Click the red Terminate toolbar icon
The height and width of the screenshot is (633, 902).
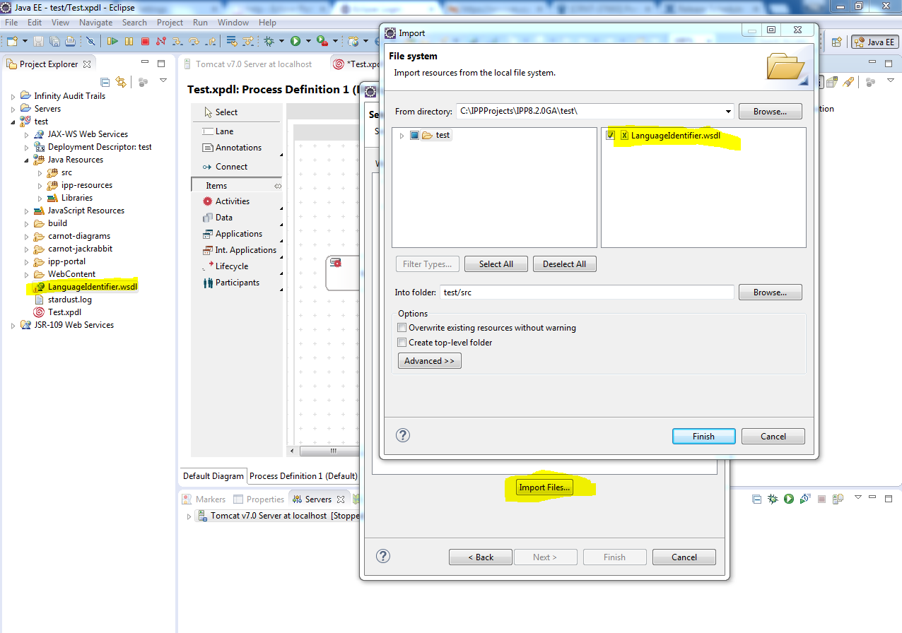[x=145, y=42]
